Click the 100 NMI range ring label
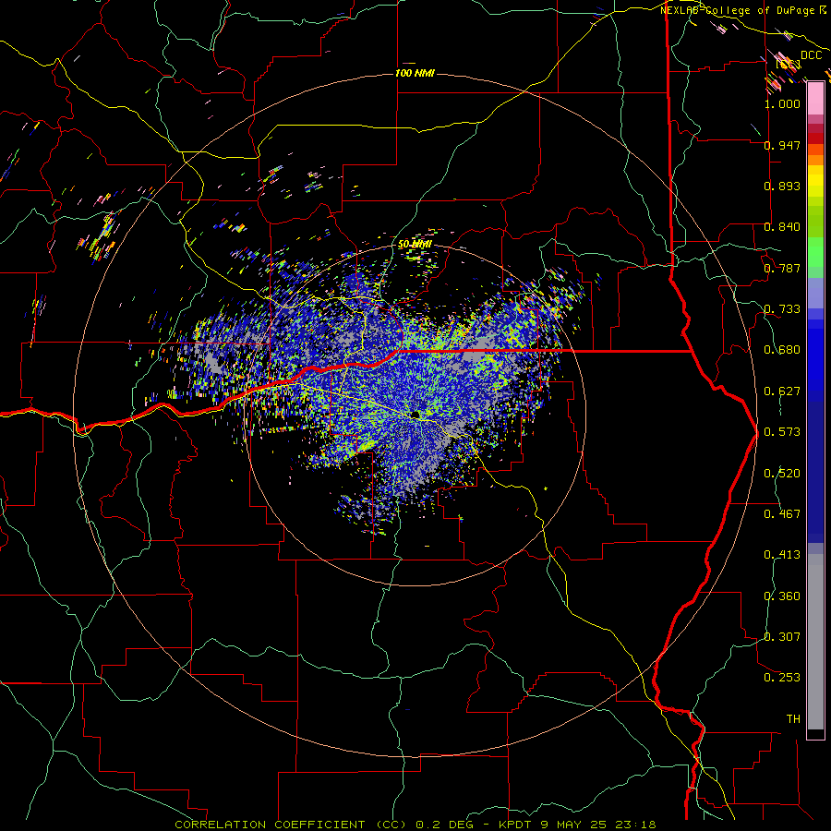The image size is (831, 831). (415, 73)
